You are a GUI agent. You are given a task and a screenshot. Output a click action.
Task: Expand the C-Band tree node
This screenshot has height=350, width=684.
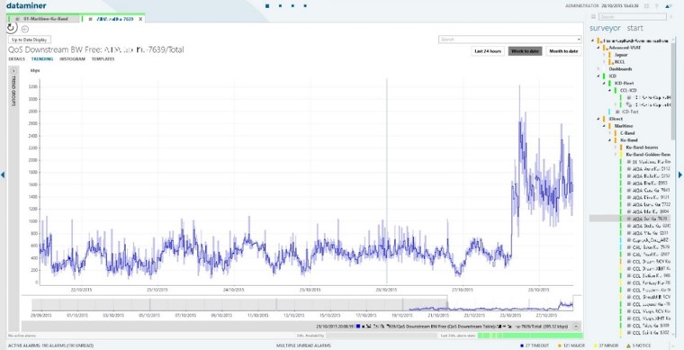(x=610, y=133)
